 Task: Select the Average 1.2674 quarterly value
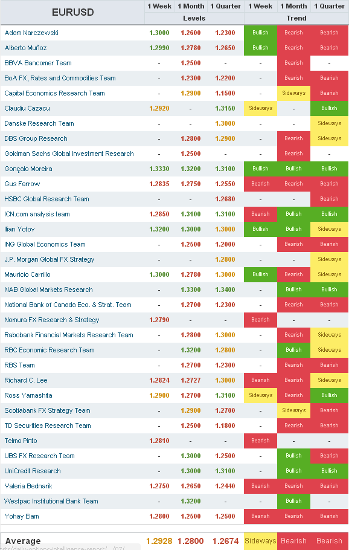click(x=226, y=540)
